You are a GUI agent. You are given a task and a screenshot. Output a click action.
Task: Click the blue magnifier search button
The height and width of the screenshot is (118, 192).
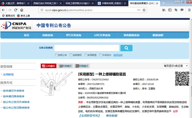coord(127,48)
